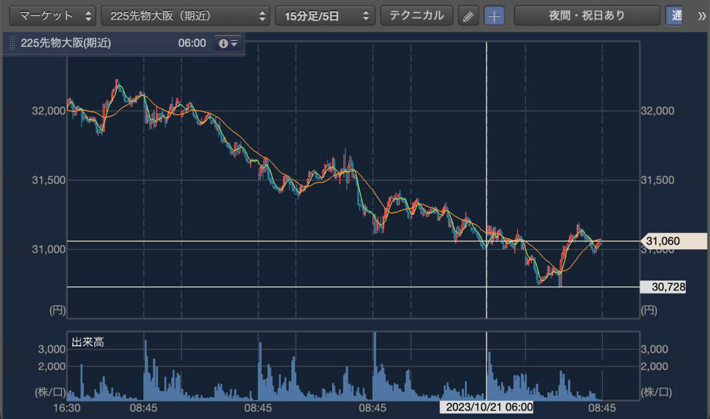Screen dimensions: 710x419
Task: Click the 夜間・祝日あり button
Action: (x=587, y=16)
